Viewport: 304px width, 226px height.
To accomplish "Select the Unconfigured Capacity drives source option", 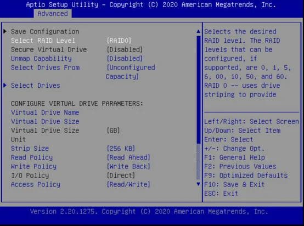I will click(130, 72).
